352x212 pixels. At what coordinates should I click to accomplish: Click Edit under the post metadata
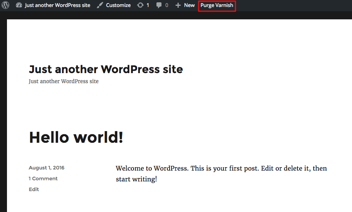34,190
